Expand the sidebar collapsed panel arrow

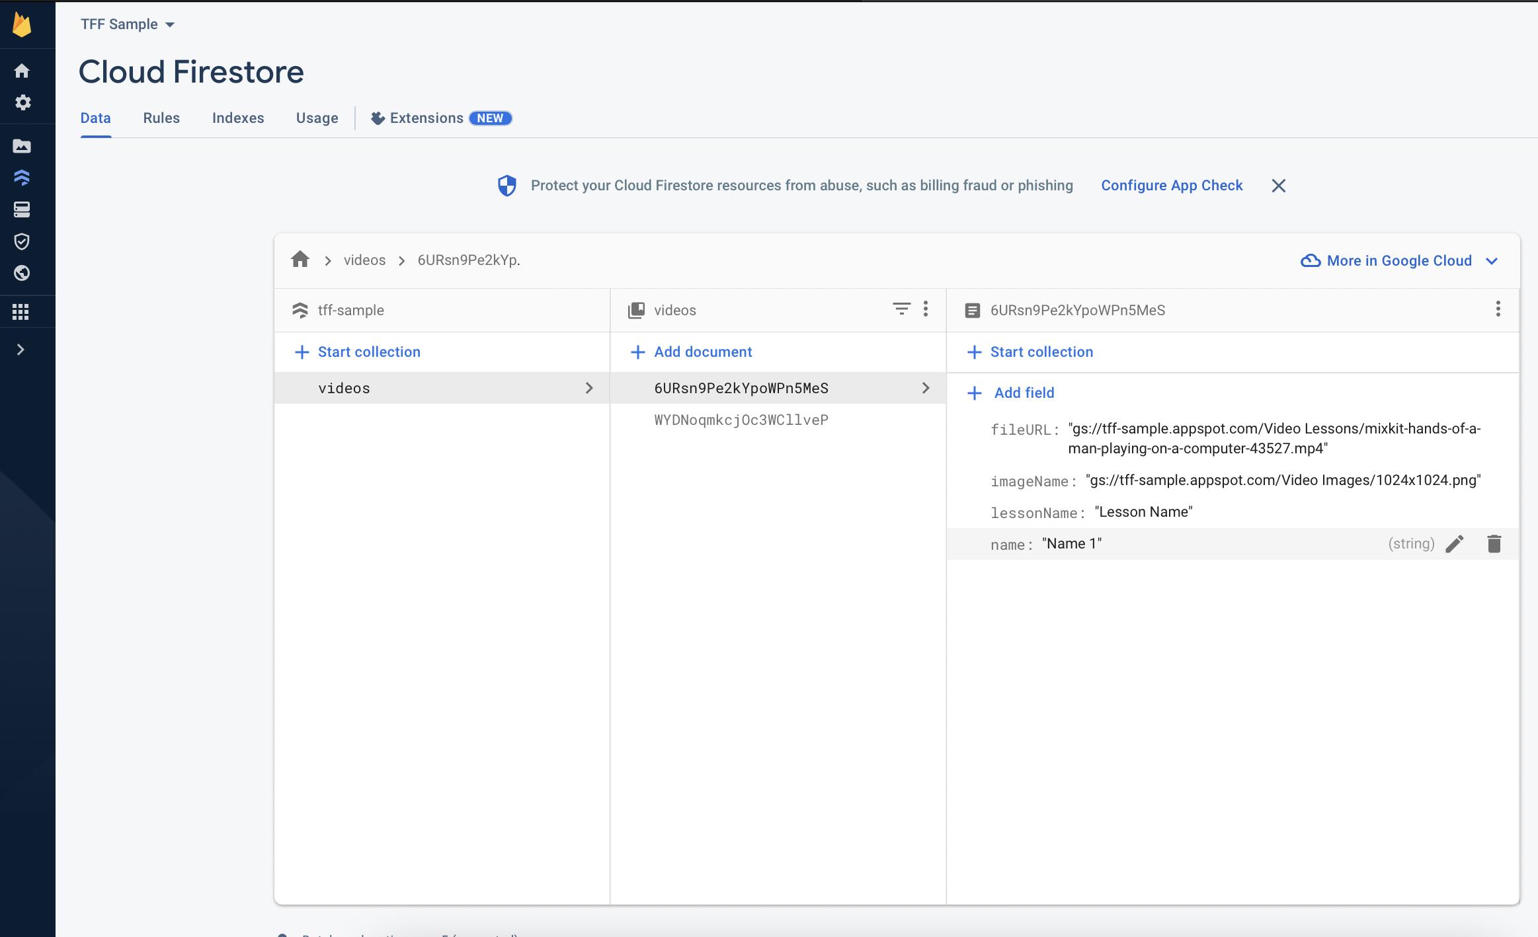21,350
